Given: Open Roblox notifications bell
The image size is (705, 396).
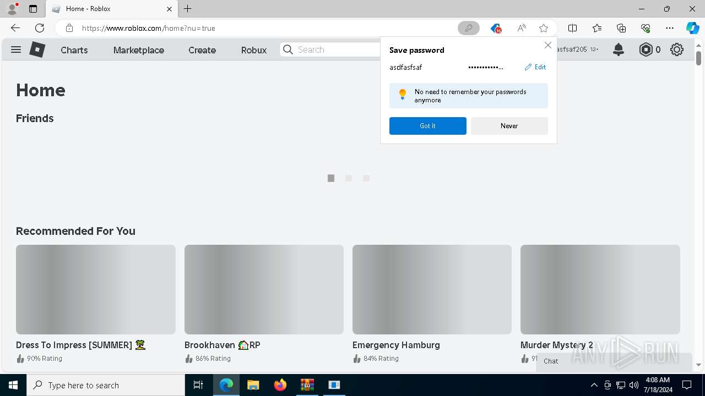Looking at the screenshot, I should coord(619,50).
